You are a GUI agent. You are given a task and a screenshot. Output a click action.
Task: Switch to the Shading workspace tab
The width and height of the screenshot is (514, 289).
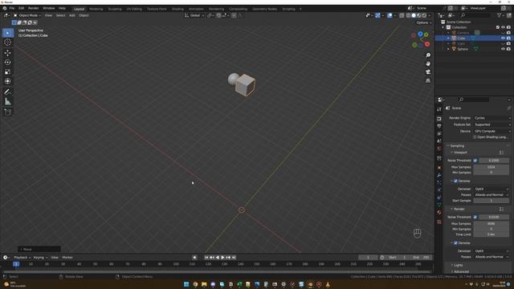(x=177, y=9)
